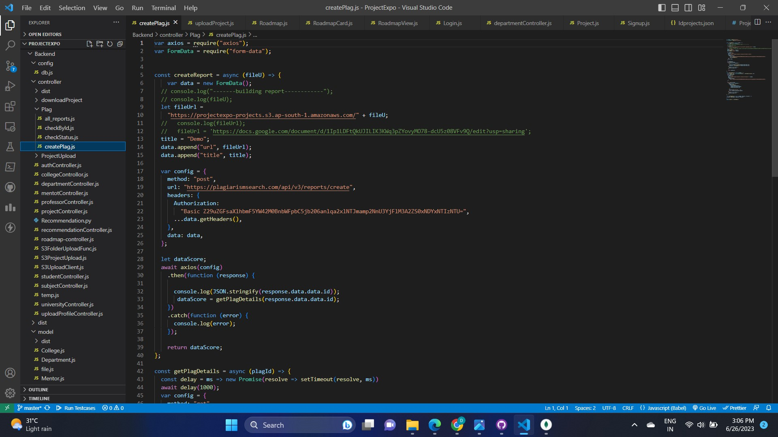This screenshot has height=437, width=778.
Task: Collapse all folders in Explorer
Action: click(120, 44)
